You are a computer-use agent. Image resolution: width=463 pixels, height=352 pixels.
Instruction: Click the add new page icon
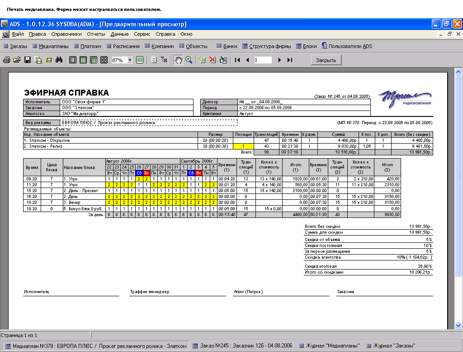point(202,60)
